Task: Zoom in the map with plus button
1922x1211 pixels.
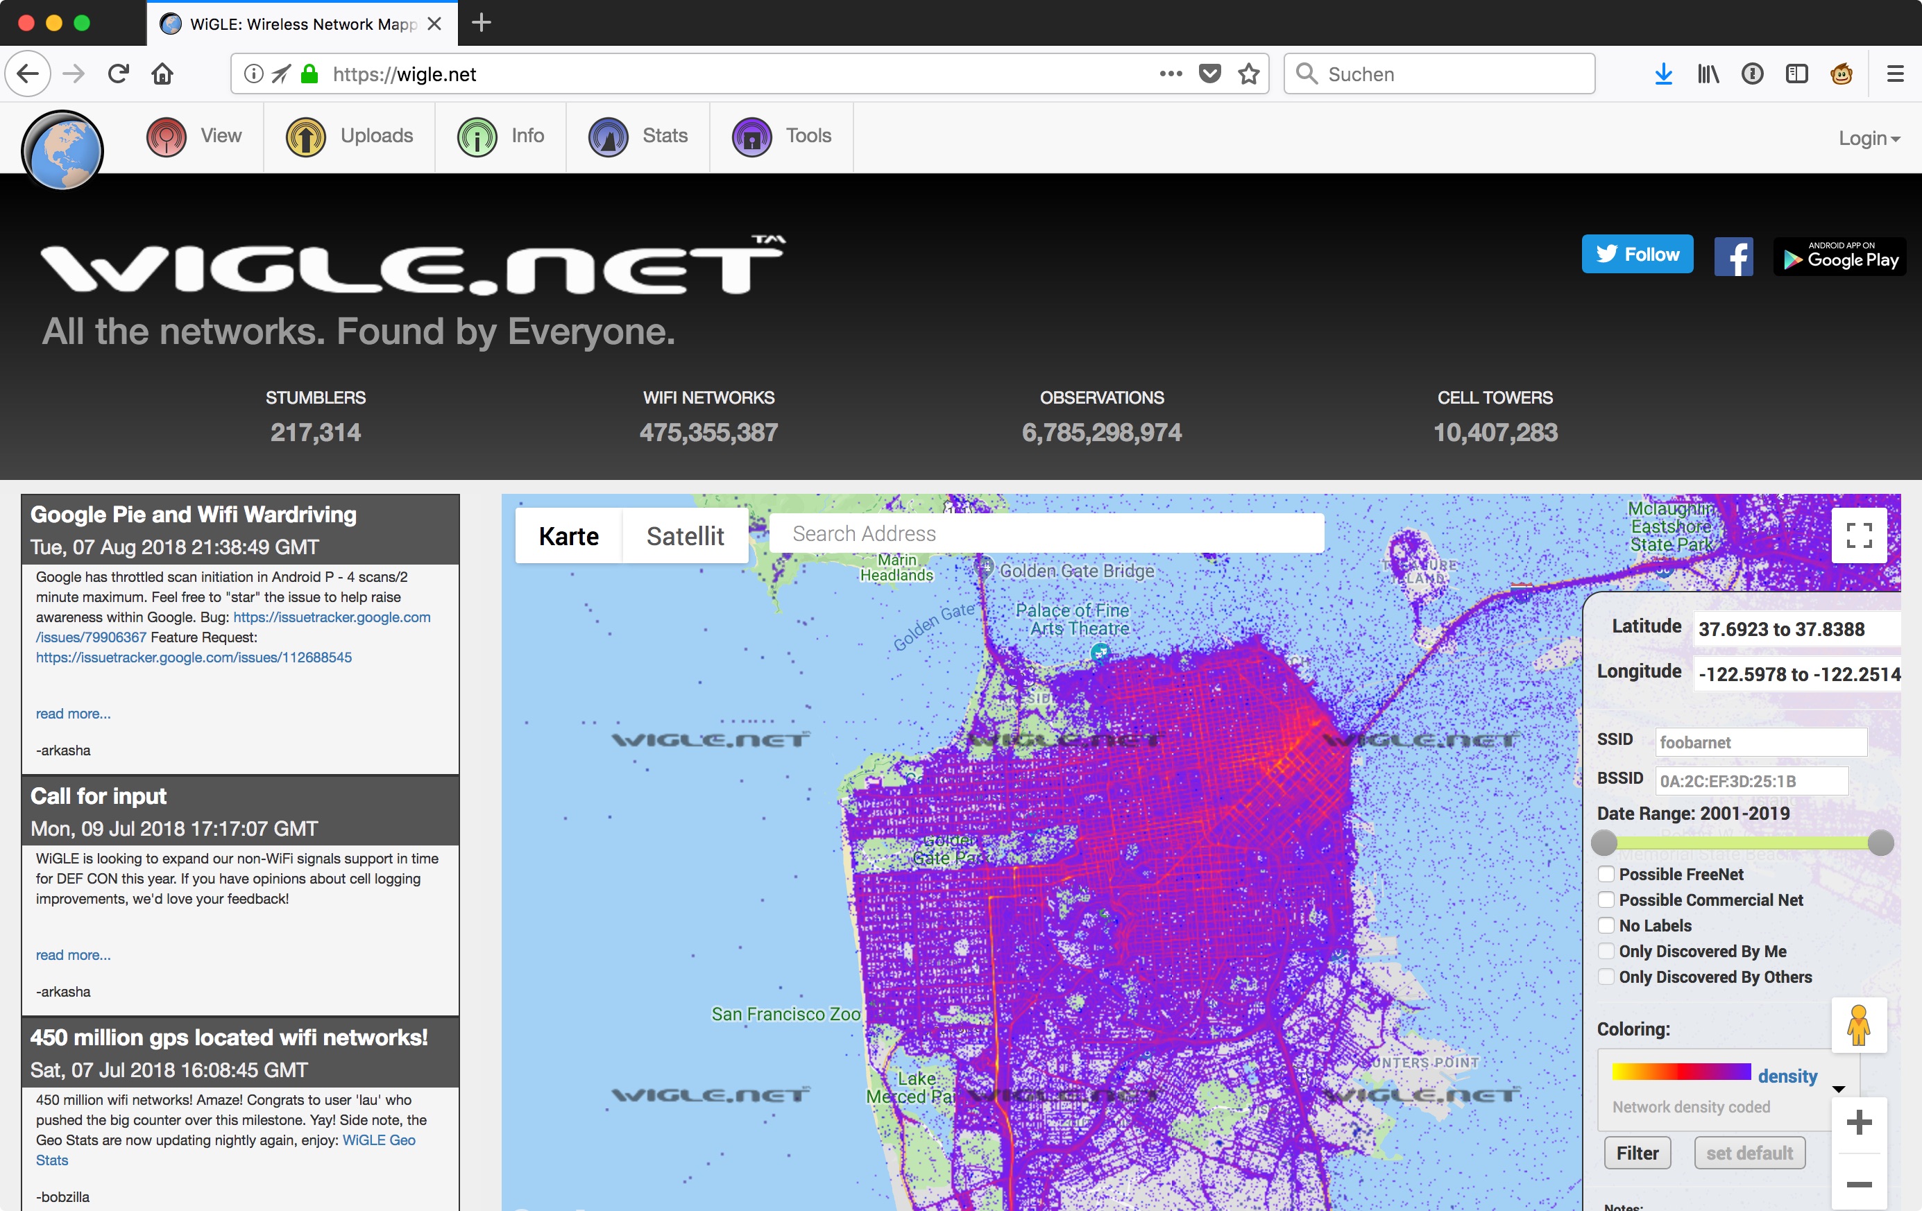Action: [1858, 1122]
